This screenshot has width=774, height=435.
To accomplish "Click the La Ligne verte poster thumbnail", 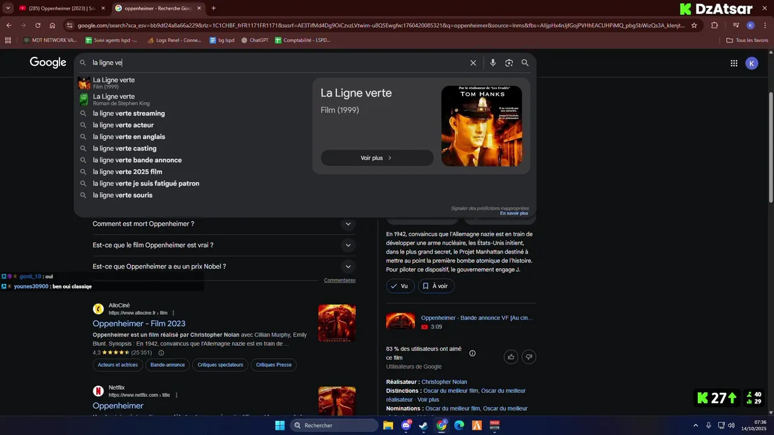I will pyautogui.click(x=481, y=126).
